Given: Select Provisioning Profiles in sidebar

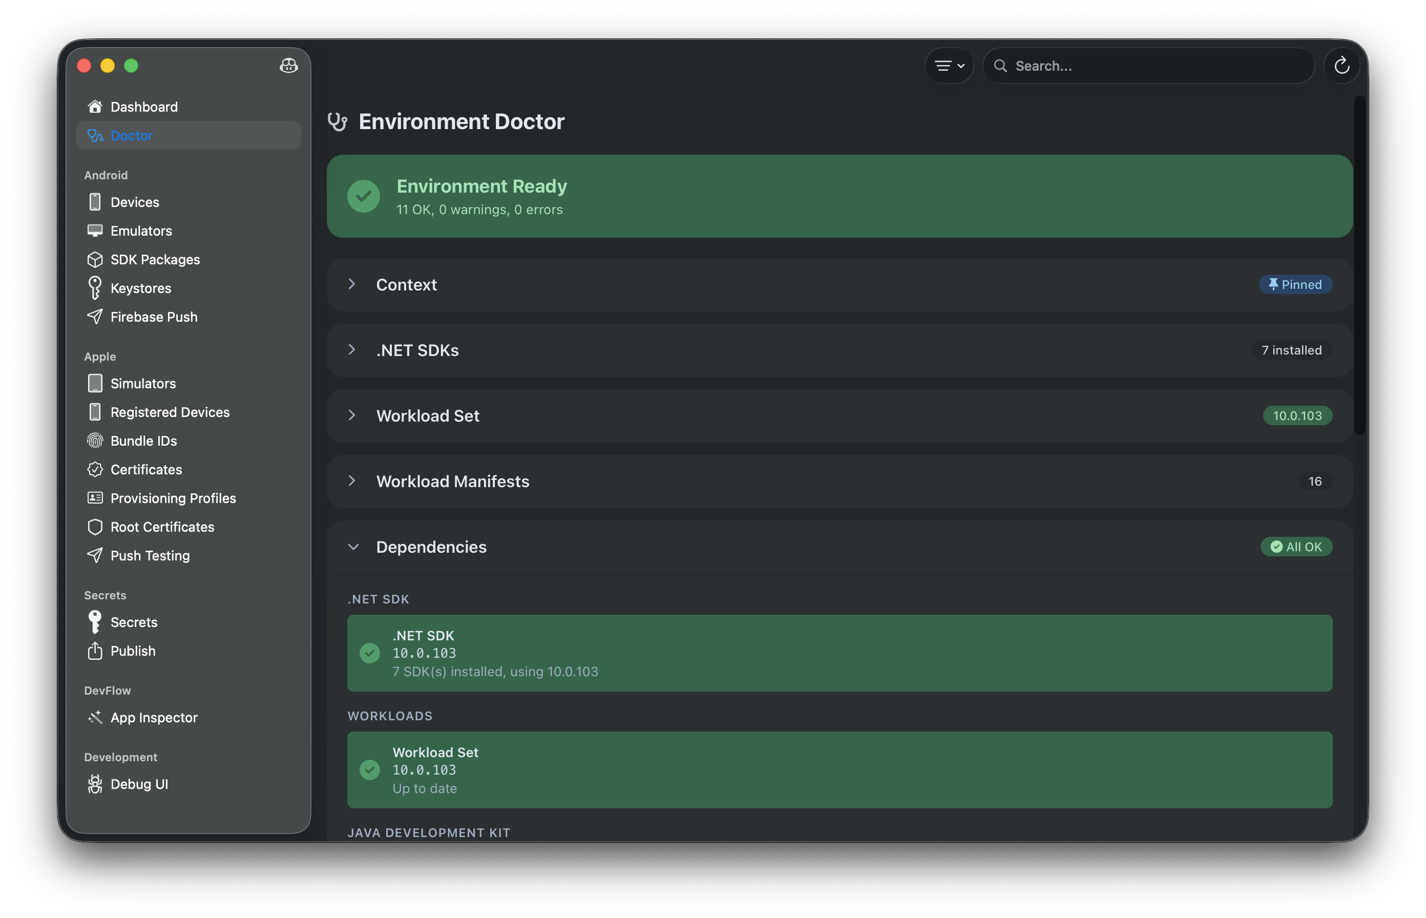Looking at the screenshot, I should 173,498.
